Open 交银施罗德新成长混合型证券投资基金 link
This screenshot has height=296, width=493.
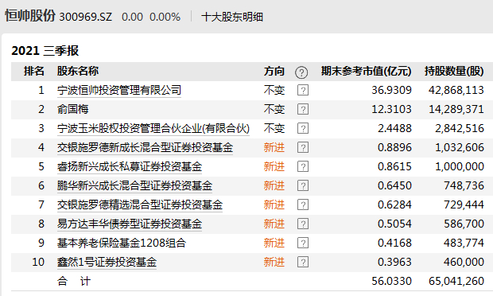point(145,147)
